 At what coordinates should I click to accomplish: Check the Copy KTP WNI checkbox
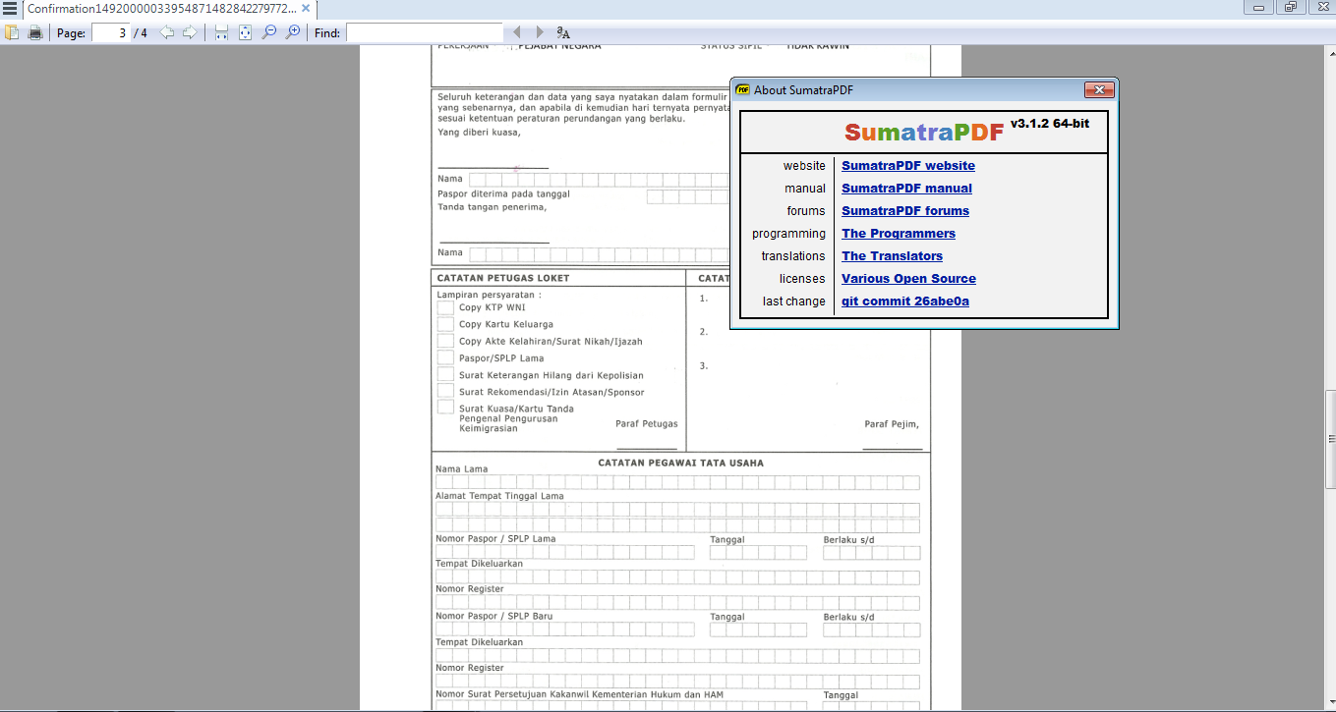445,307
